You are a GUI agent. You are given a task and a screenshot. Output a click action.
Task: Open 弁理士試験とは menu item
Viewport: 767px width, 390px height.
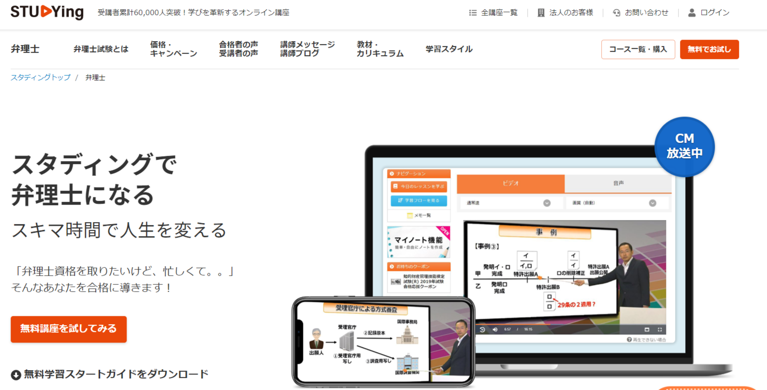(101, 49)
